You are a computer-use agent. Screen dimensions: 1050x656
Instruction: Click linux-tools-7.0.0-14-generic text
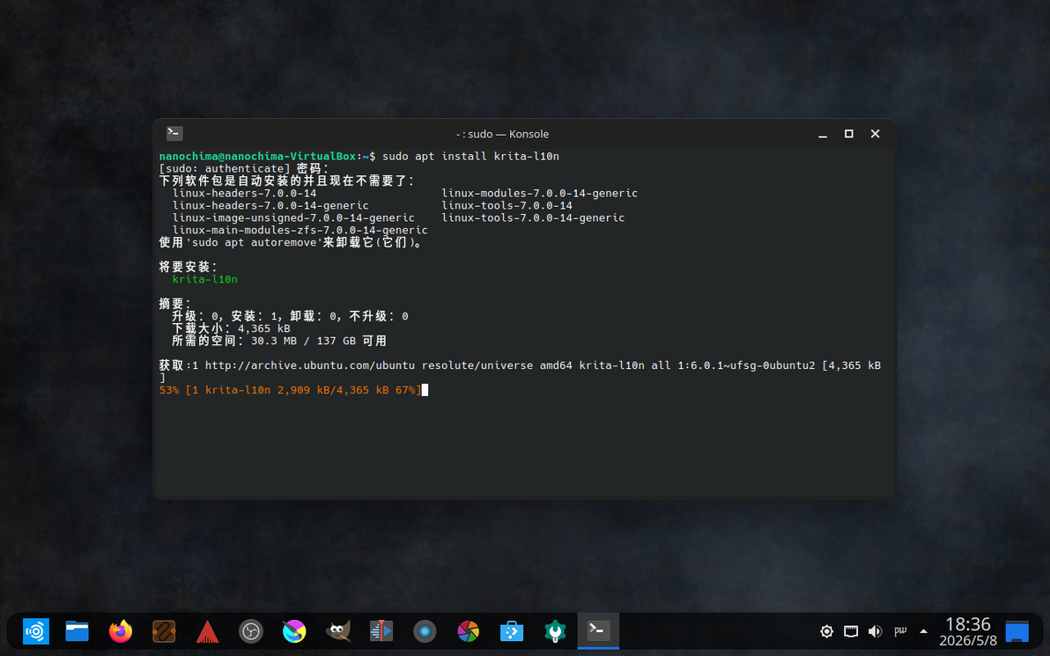533,217
